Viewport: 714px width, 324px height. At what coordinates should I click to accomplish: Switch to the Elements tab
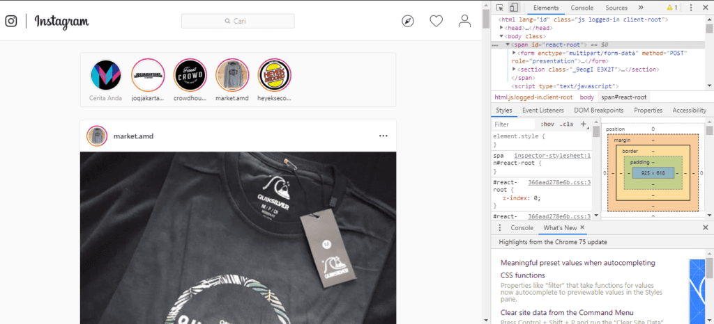pos(546,8)
